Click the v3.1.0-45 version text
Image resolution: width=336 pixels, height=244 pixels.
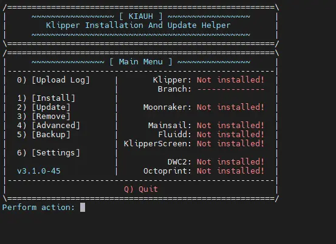(39, 171)
